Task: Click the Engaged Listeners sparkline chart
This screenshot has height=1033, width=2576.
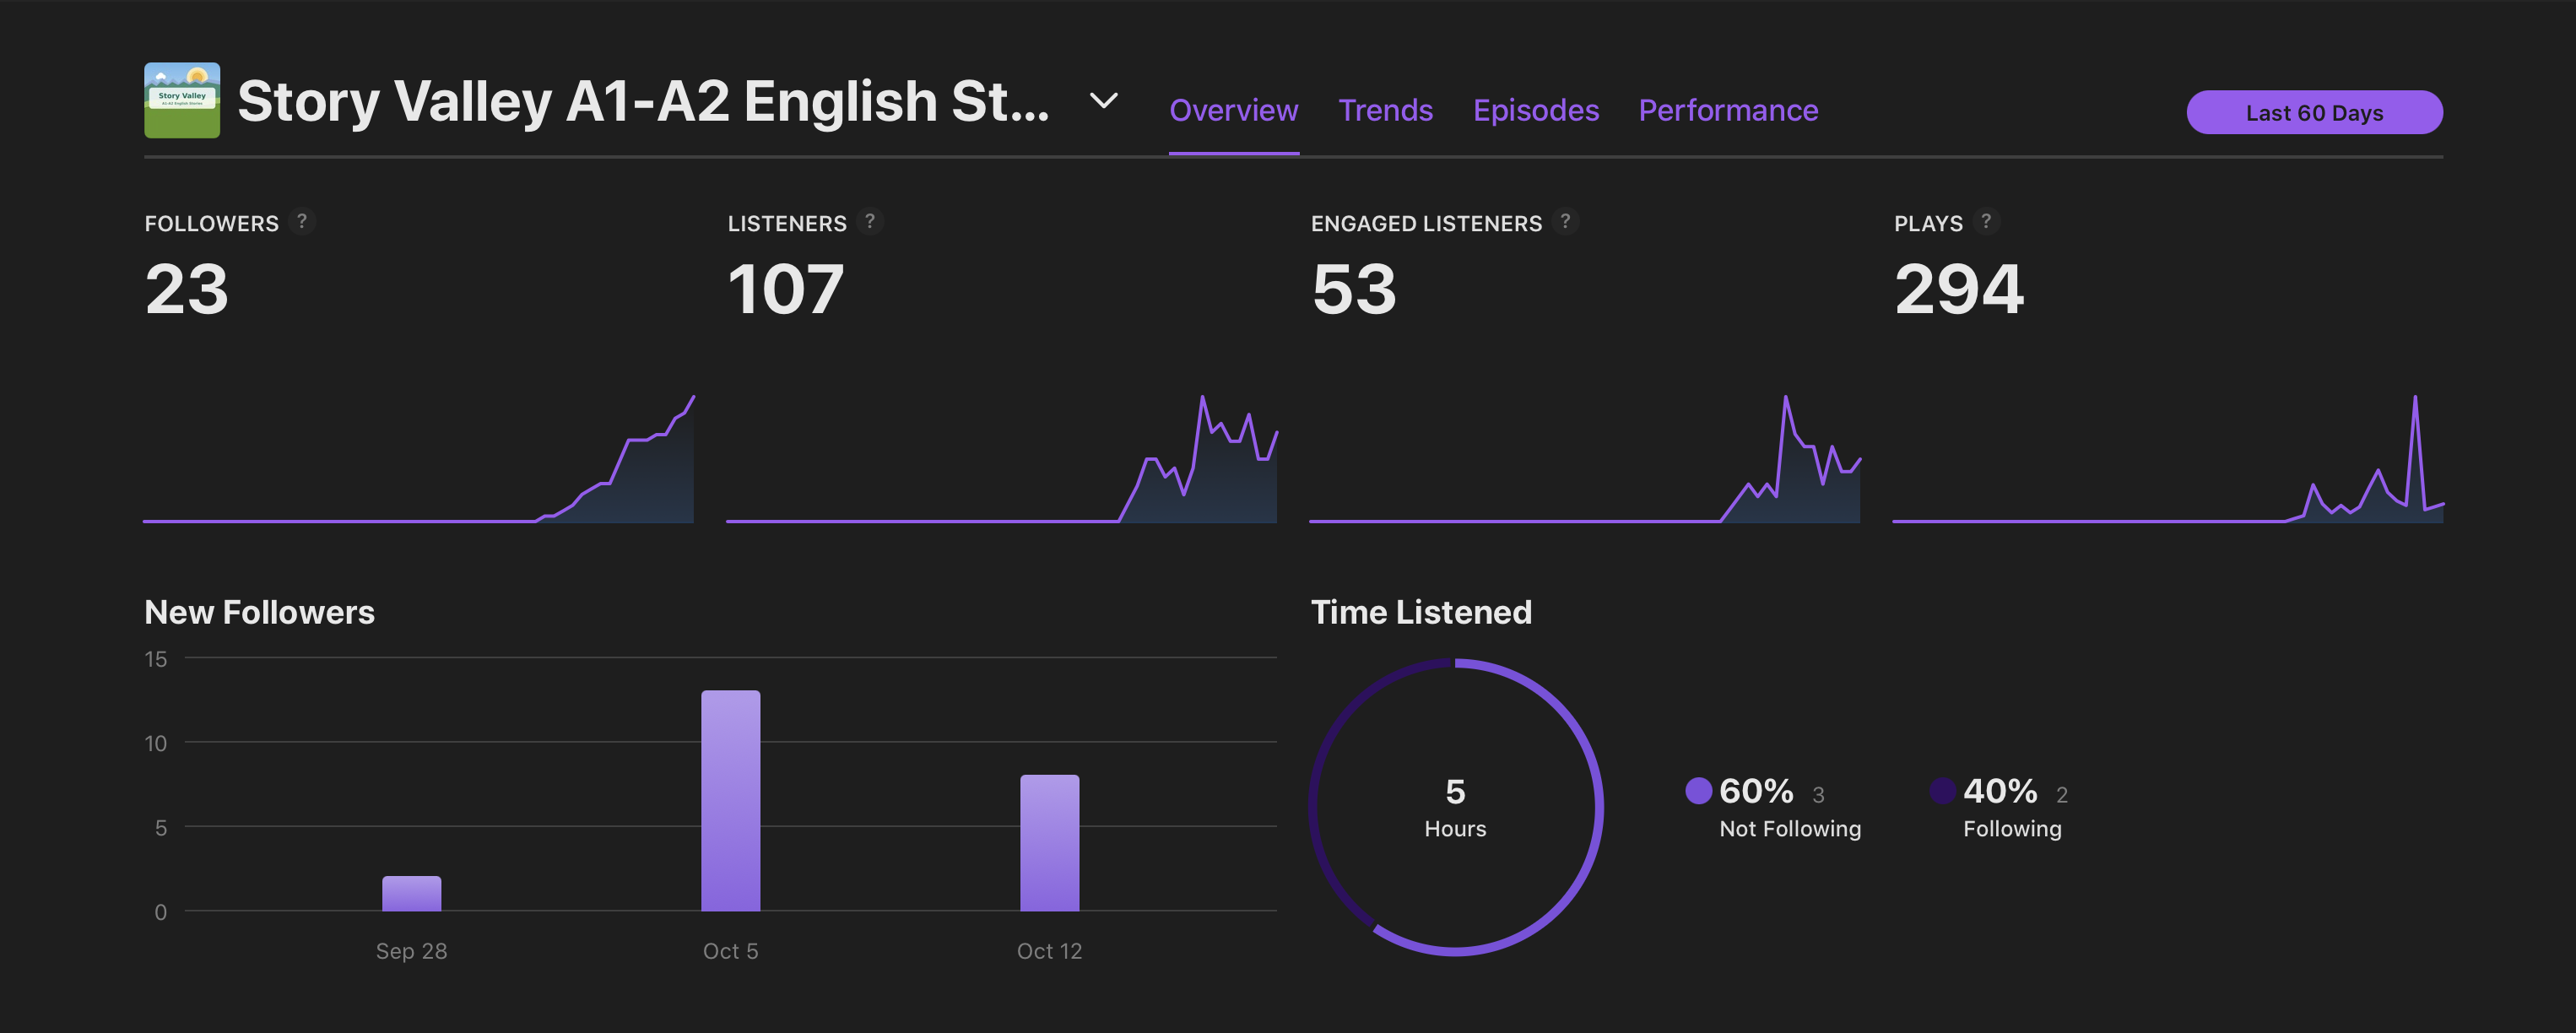Action: (1585, 459)
